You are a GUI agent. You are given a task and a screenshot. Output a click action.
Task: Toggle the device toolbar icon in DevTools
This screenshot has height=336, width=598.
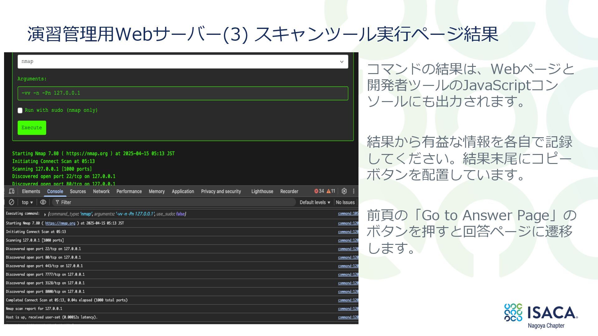tap(12, 191)
